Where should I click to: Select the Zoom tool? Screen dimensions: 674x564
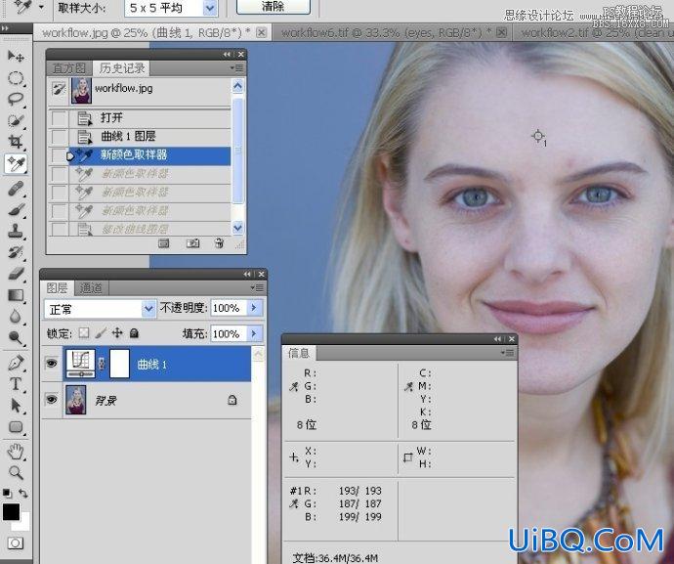16,472
